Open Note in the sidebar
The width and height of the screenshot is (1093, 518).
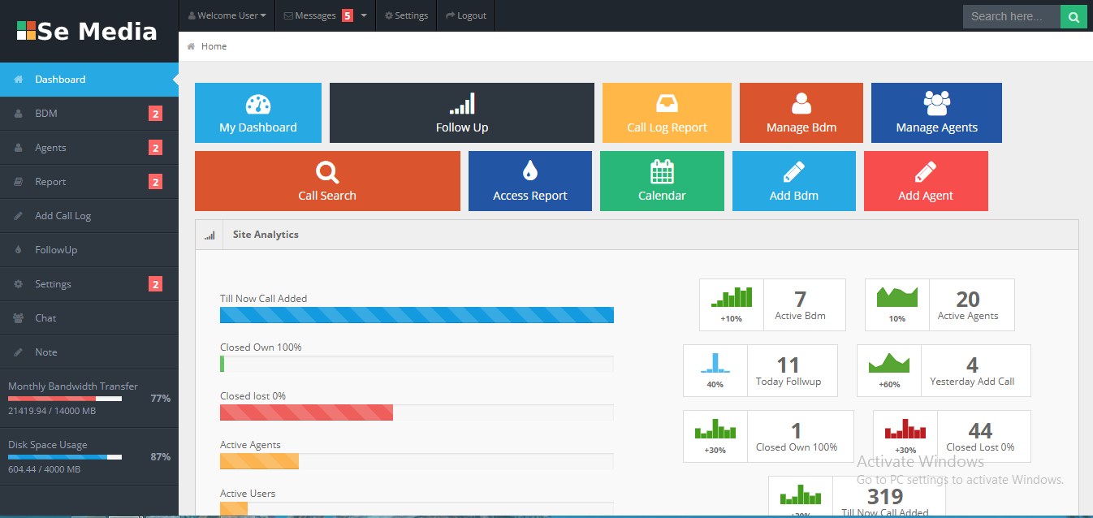tap(89, 352)
